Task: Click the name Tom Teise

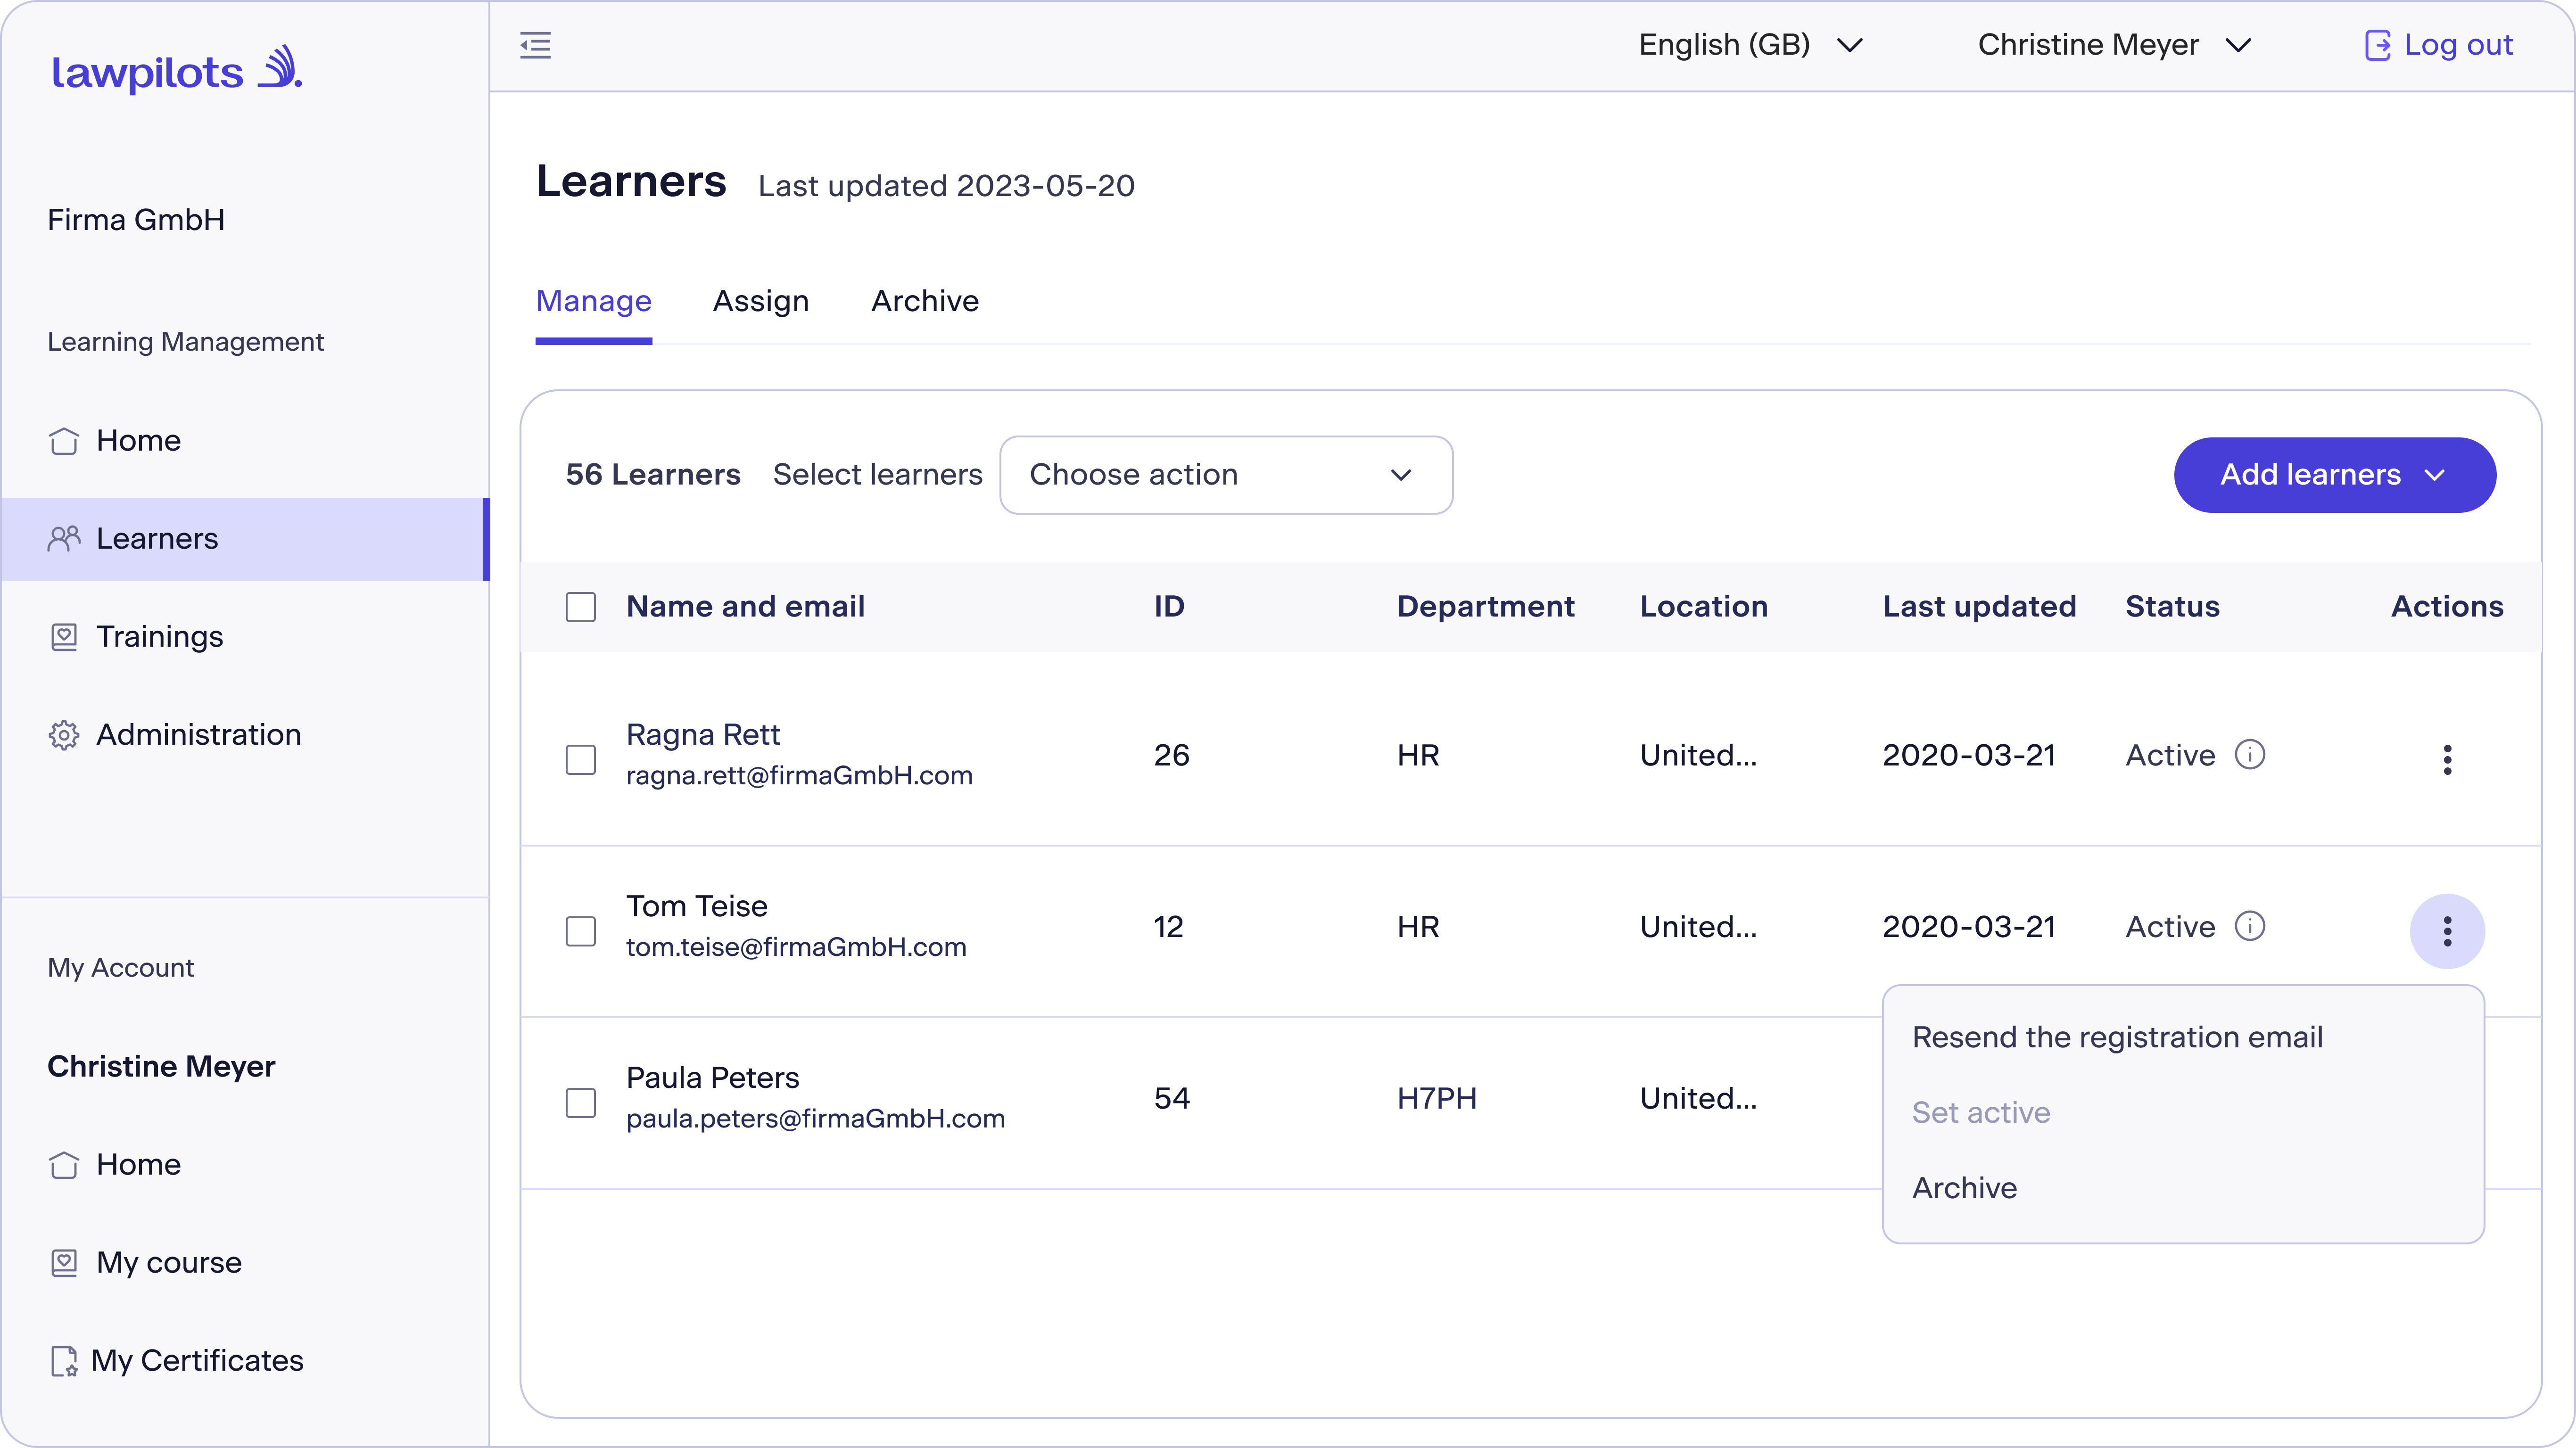Action: (x=697, y=907)
